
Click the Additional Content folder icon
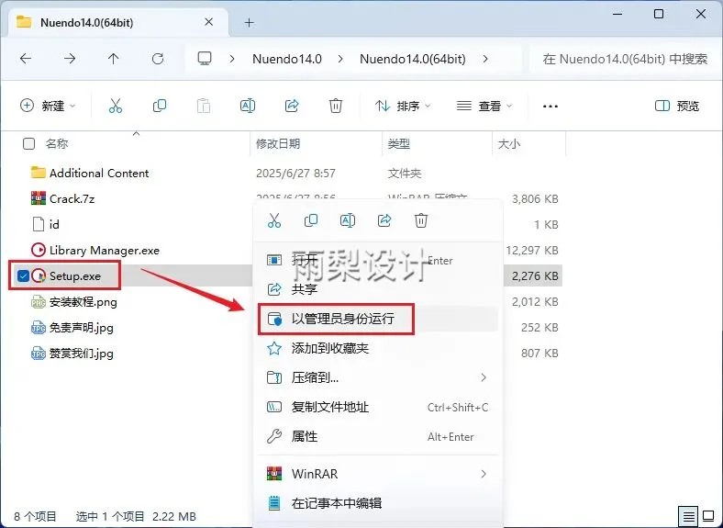click(x=39, y=173)
